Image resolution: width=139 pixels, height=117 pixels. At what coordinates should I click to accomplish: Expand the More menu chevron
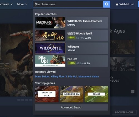click(26, 4)
